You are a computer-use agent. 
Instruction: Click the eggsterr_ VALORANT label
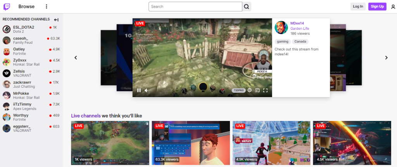click(x=22, y=131)
